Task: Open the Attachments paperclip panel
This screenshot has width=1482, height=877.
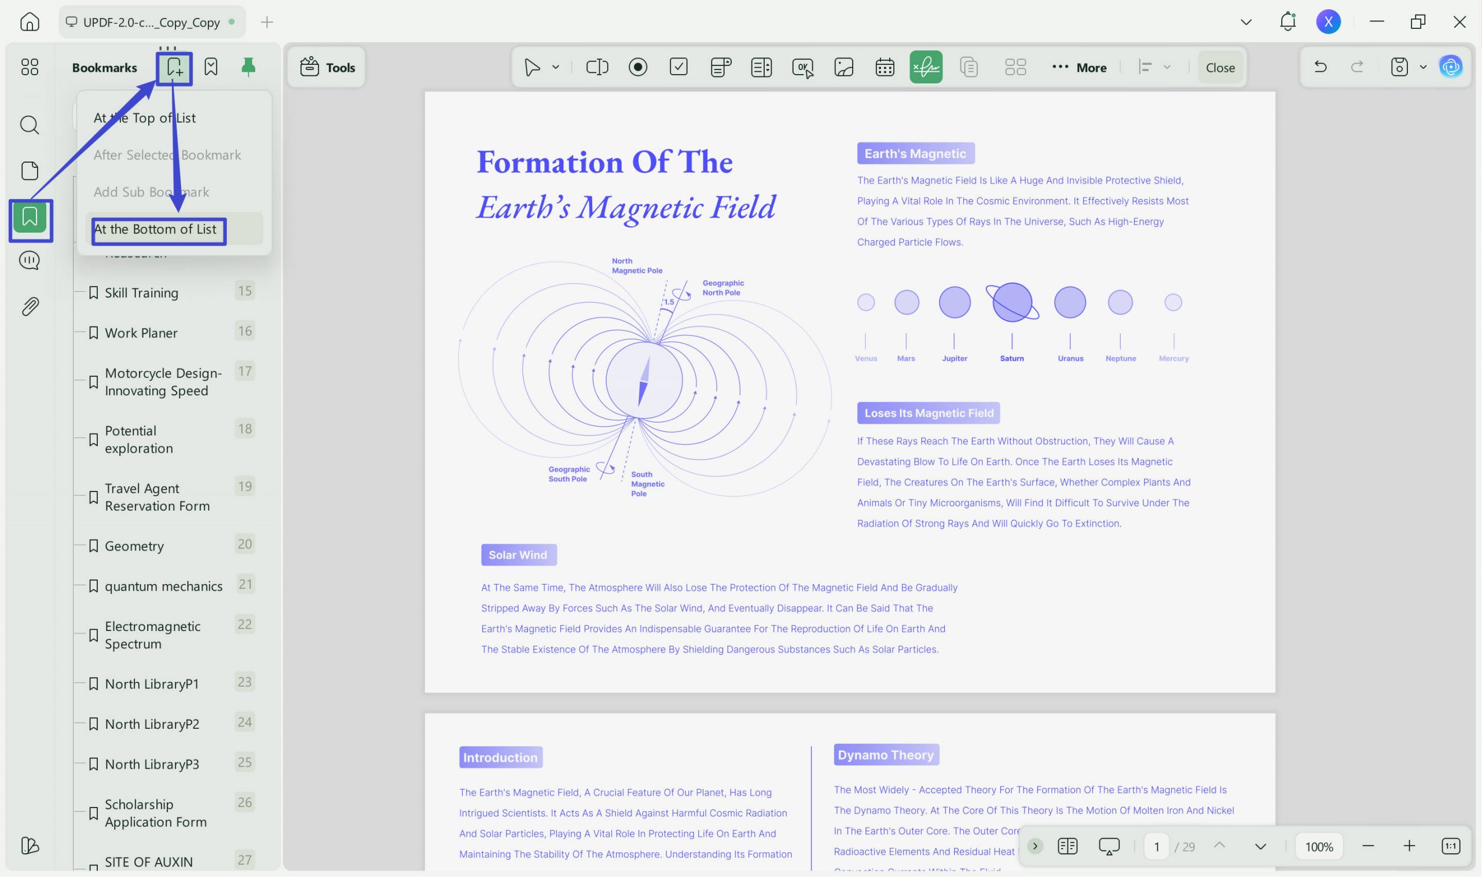Action: 30,306
